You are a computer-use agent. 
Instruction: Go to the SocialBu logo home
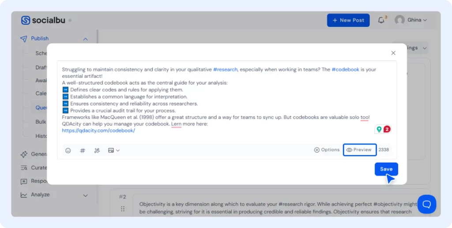point(43,20)
